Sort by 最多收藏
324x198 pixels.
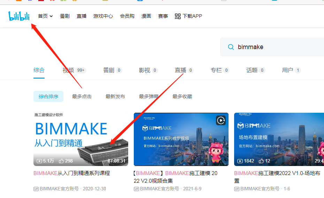tap(182, 96)
